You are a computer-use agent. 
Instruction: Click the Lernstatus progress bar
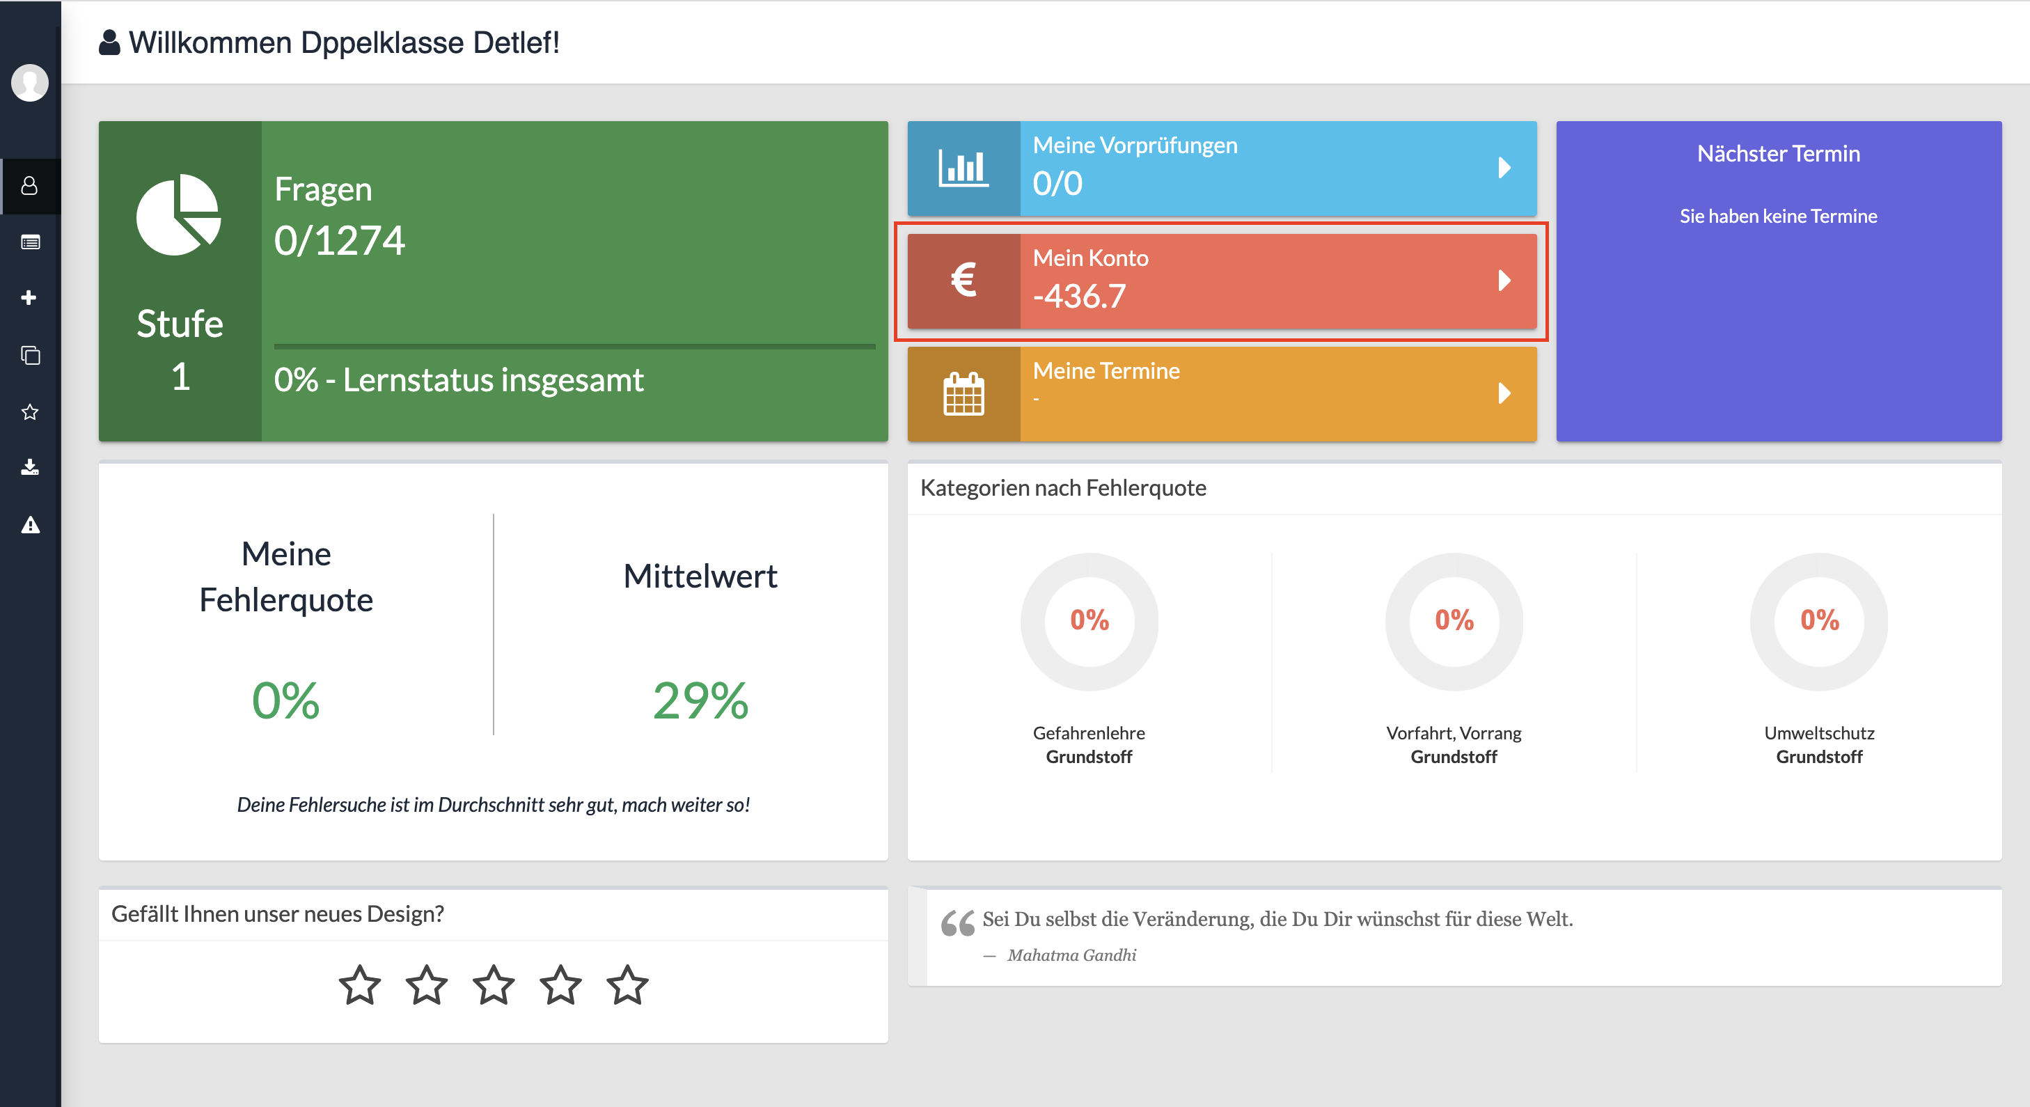[x=574, y=346]
